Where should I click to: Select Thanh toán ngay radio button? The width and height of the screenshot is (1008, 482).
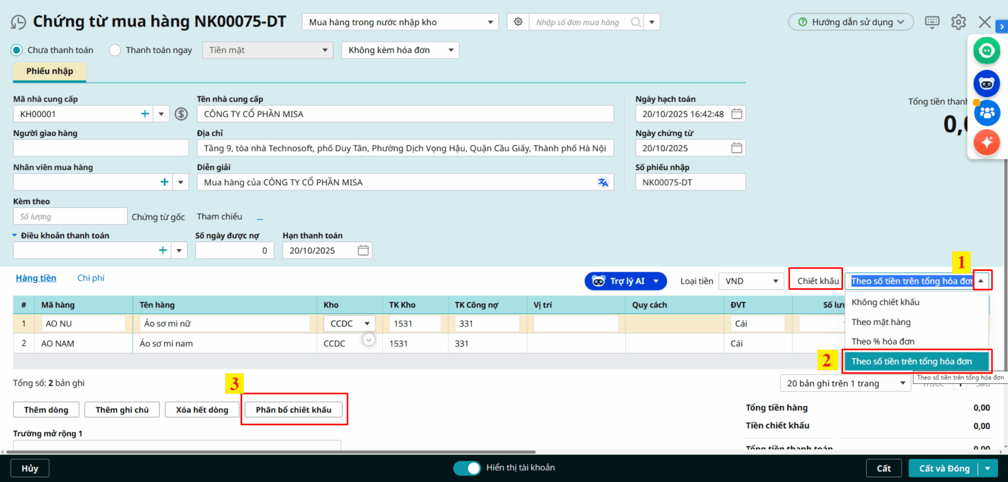coord(115,50)
